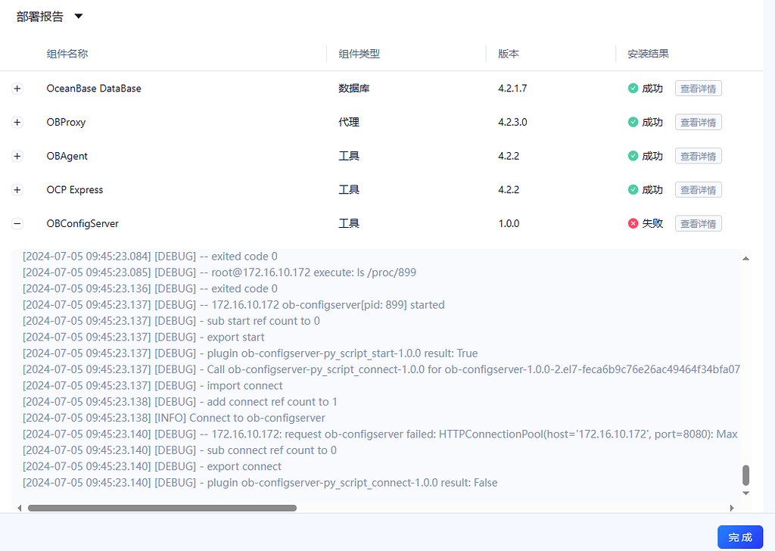
Task: Click the 组件类型 column header
Action: (x=359, y=54)
